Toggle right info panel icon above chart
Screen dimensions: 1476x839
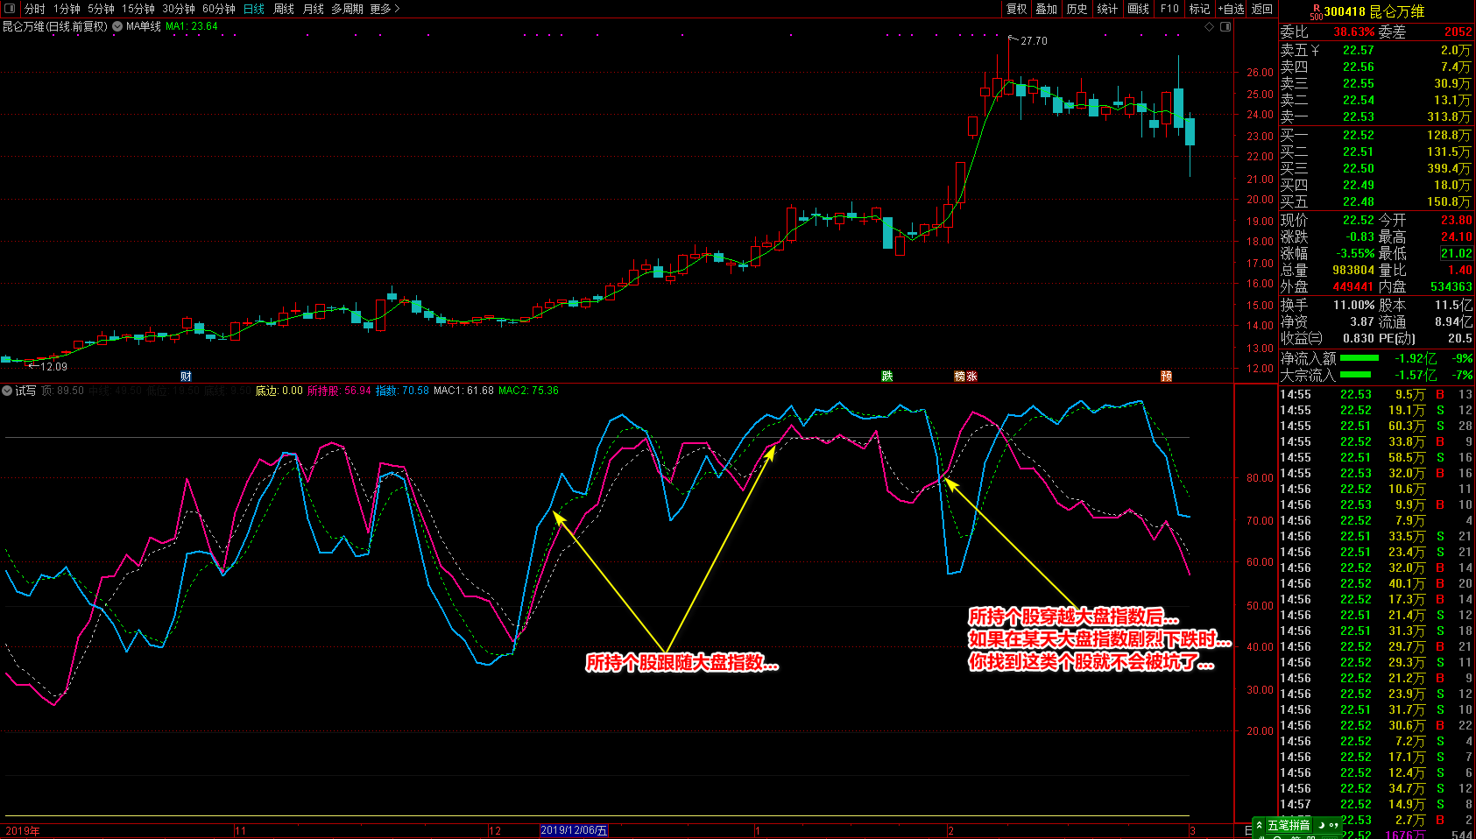click(x=1225, y=26)
